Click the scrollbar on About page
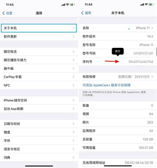Viewport: 157px width, 168px height. coord(156,52)
